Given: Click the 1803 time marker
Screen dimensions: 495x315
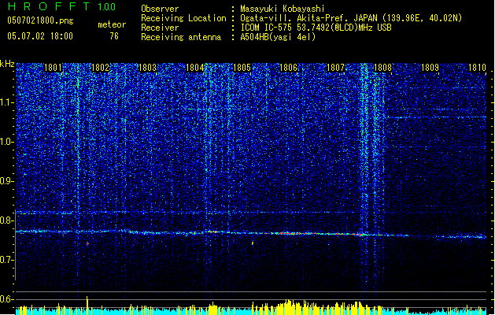Looking at the screenshot, I should (x=147, y=68).
